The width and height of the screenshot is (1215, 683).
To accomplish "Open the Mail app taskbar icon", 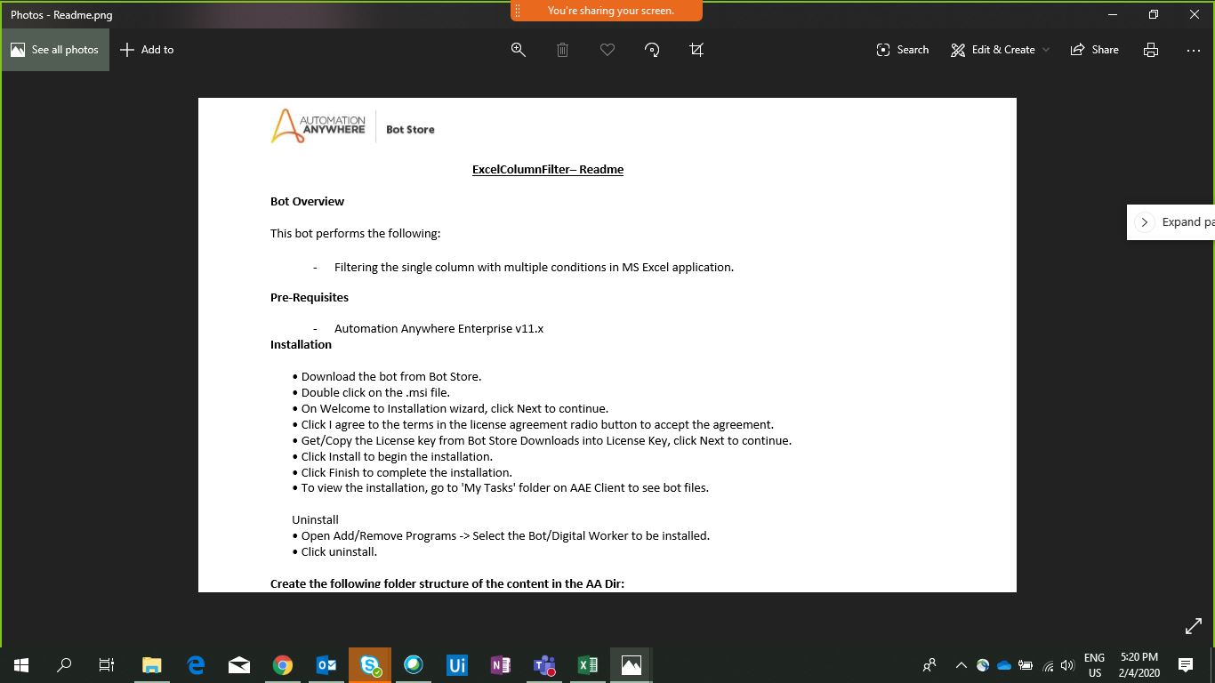I will pyautogui.click(x=239, y=665).
